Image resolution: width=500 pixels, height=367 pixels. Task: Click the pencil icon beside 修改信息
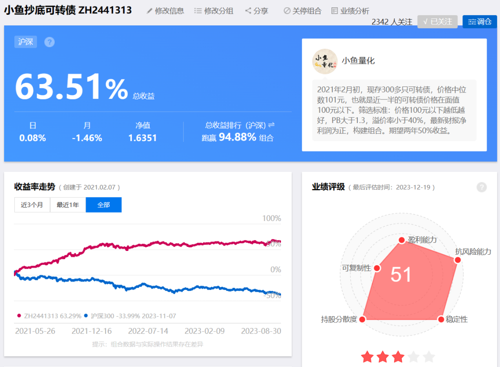click(149, 11)
